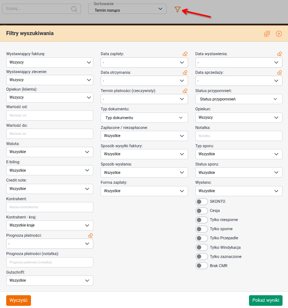Toggle Brak CMR option
This screenshot has width=288, height=308.
click(x=202, y=266)
